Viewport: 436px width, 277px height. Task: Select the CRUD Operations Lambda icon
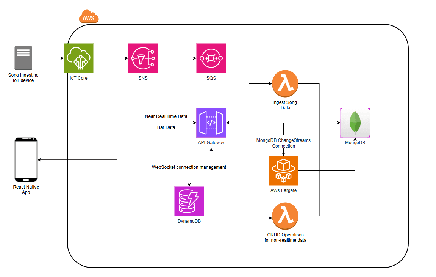285,215
